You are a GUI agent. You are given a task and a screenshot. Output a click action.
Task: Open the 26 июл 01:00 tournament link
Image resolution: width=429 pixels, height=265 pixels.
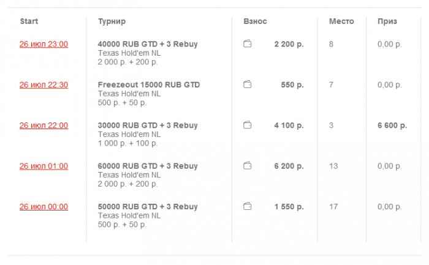pos(44,166)
